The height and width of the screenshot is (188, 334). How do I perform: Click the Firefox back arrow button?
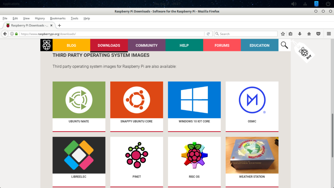[x=5, y=34]
